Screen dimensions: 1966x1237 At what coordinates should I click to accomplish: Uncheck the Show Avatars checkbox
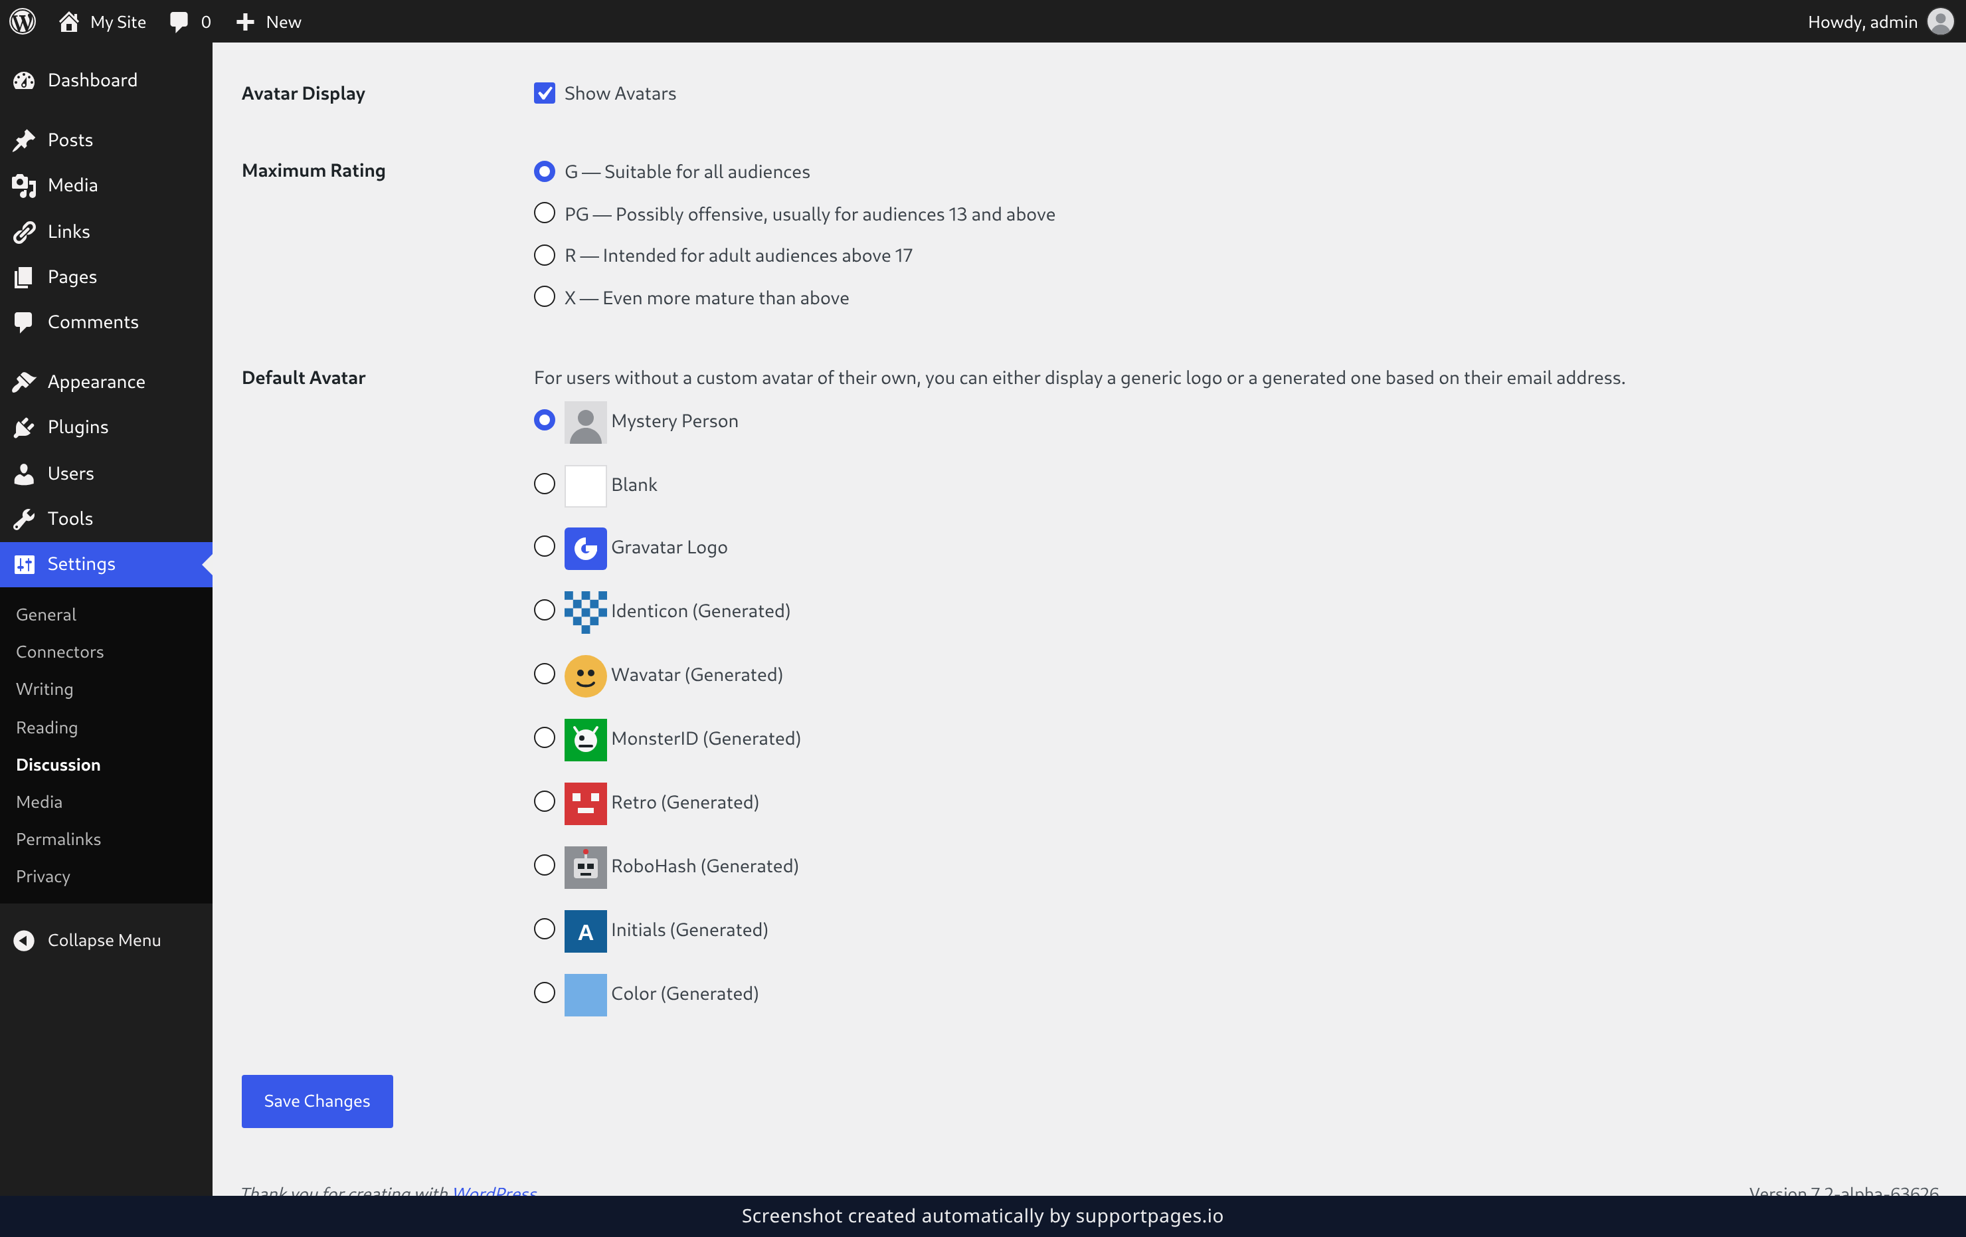[x=545, y=93]
